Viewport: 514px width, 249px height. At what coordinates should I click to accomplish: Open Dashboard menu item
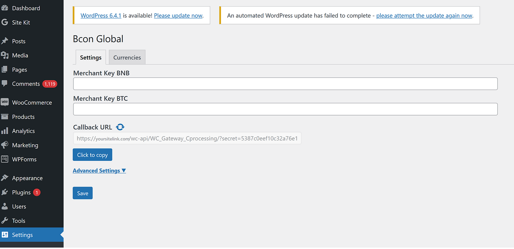click(26, 8)
